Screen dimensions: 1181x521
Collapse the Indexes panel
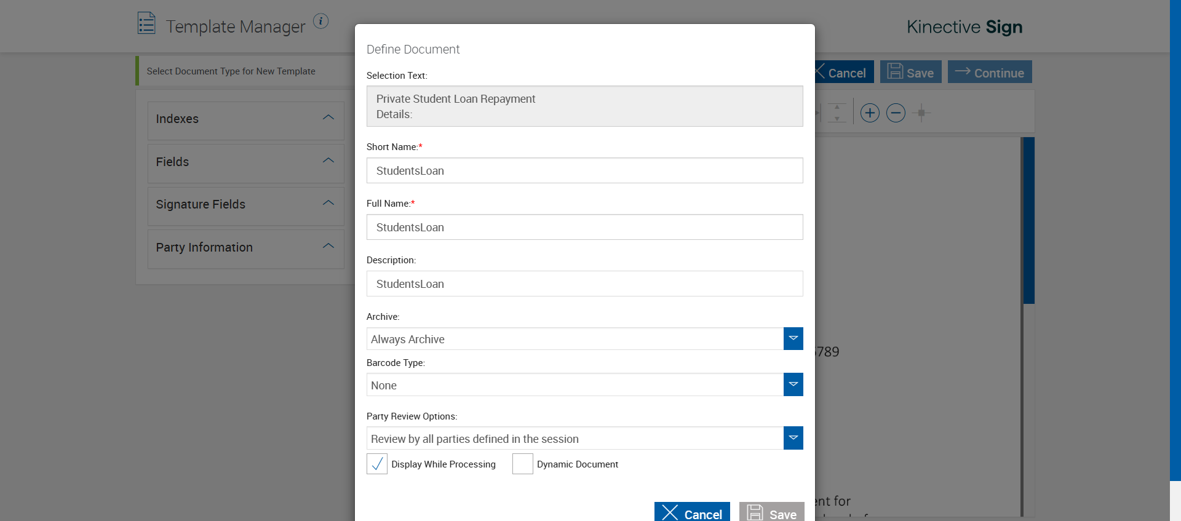click(x=328, y=118)
